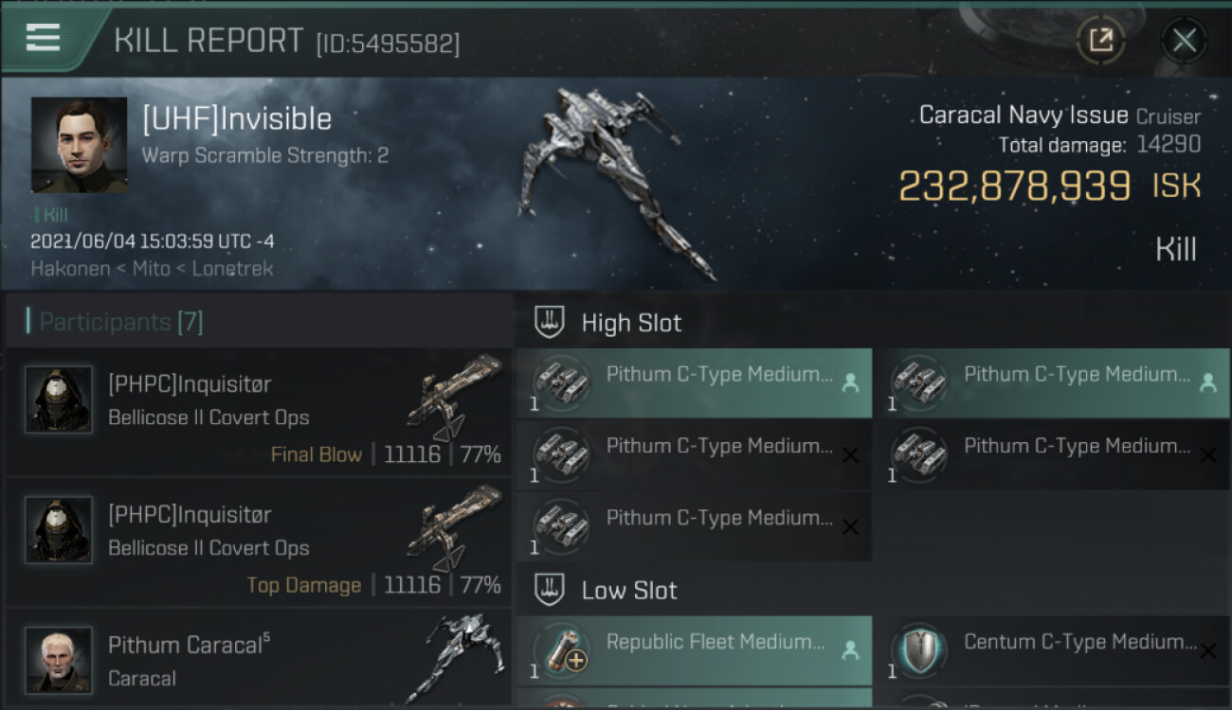Select the Low Slot section header
The width and height of the screenshot is (1232, 710).
click(629, 591)
